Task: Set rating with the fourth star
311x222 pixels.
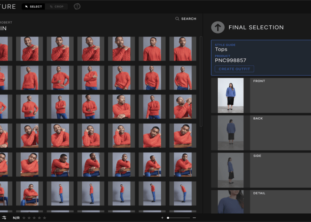Action: (39, 218)
